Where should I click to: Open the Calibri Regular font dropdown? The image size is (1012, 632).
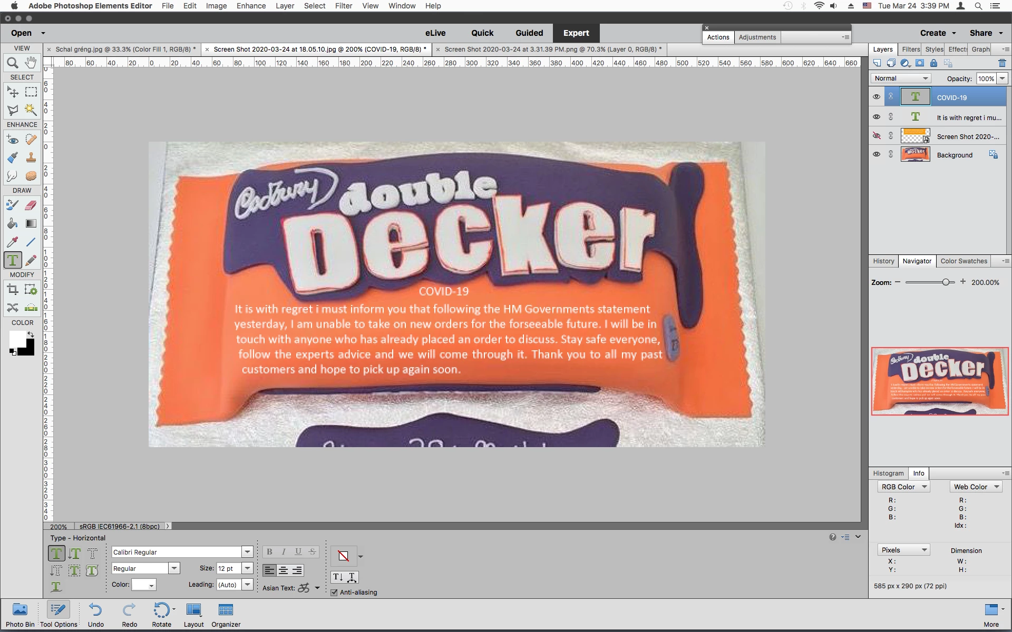(x=247, y=552)
